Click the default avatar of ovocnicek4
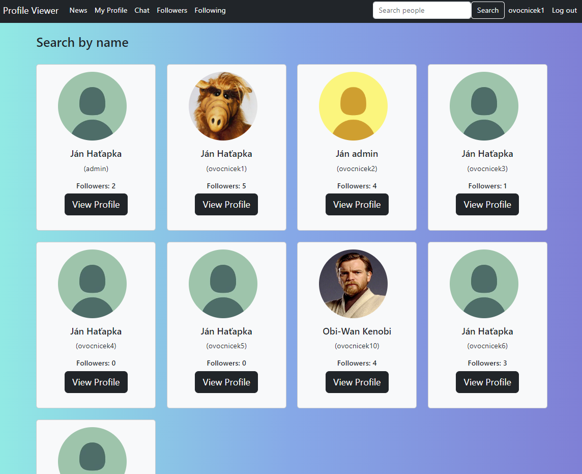The image size is (582, 474). point(93,284)
